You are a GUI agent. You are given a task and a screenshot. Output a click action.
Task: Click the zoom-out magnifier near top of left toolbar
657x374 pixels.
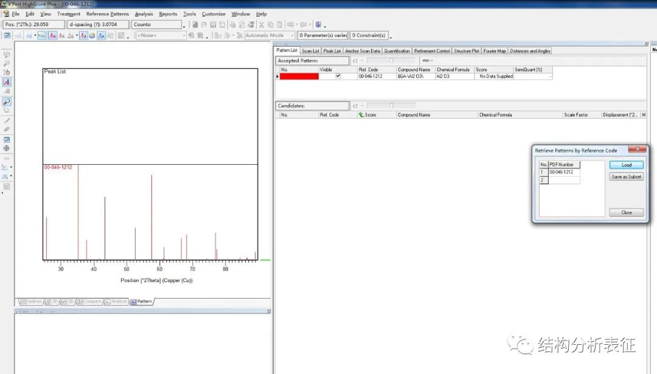tap(7, 63)
